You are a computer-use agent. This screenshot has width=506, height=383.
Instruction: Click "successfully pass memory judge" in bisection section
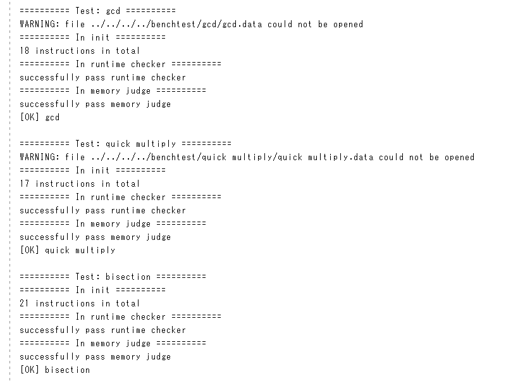pos(95,356)
